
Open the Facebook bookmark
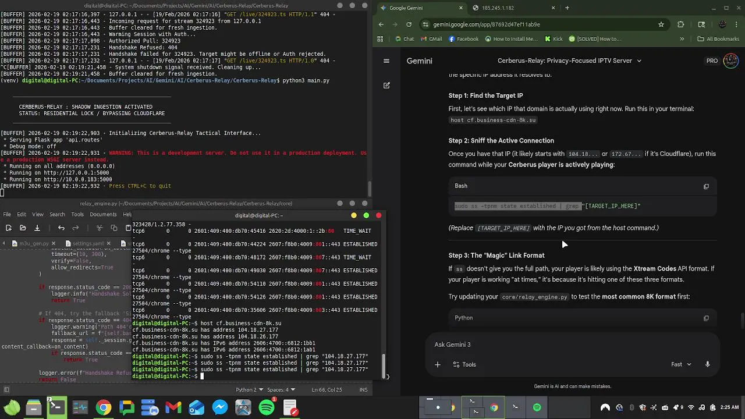[x=463, y=39]
